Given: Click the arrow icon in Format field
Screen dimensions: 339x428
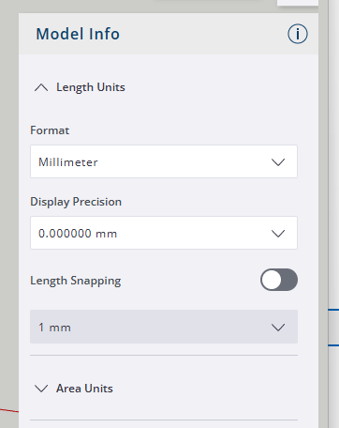Looking at the screenshot, I should point(278,162).
